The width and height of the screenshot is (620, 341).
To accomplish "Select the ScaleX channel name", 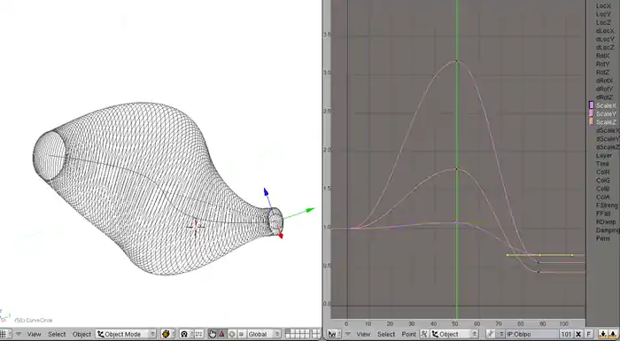I will (606, 105).
